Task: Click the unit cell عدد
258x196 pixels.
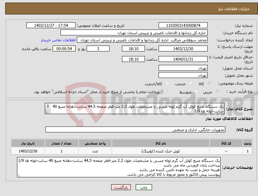Action: coord(95,151)
